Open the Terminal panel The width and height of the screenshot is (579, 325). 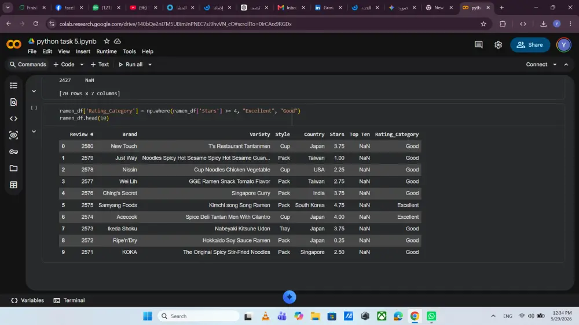pyautogui.click(x=69, y=300)
